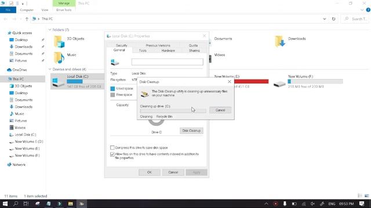
Task: Open the View ribbon tab
Action: point(45,10)
